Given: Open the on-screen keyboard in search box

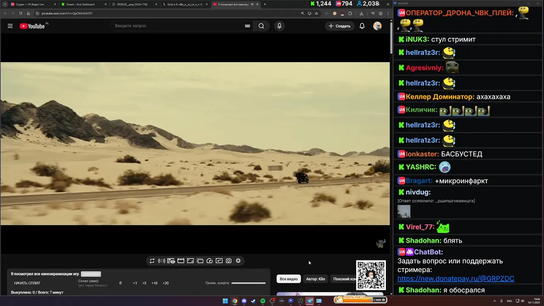Looking at the screenshot, I should click(x=247, y=26).
